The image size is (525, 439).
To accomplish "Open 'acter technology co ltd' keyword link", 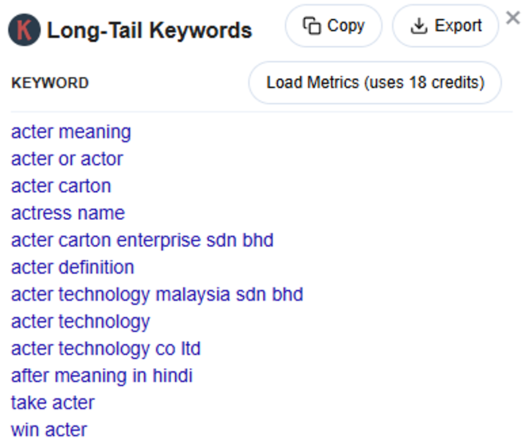I will (x=105, y=348).
